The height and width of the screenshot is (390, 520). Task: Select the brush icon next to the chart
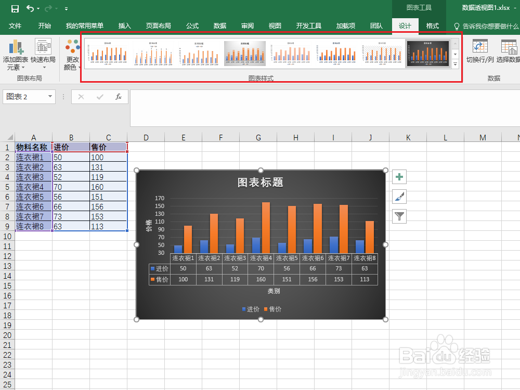(x=399, y=197)
